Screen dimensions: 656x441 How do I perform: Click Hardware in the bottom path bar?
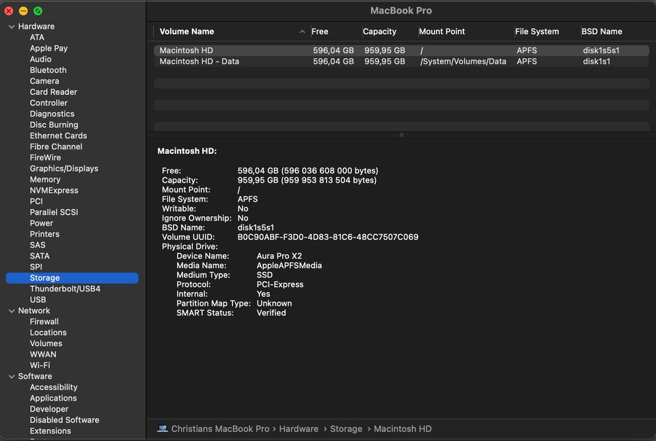[299, 429]
